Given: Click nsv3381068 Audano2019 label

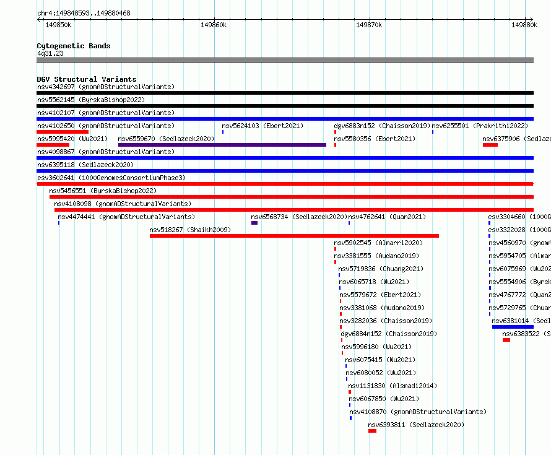Looking at the screenshot, I should 382,308.
